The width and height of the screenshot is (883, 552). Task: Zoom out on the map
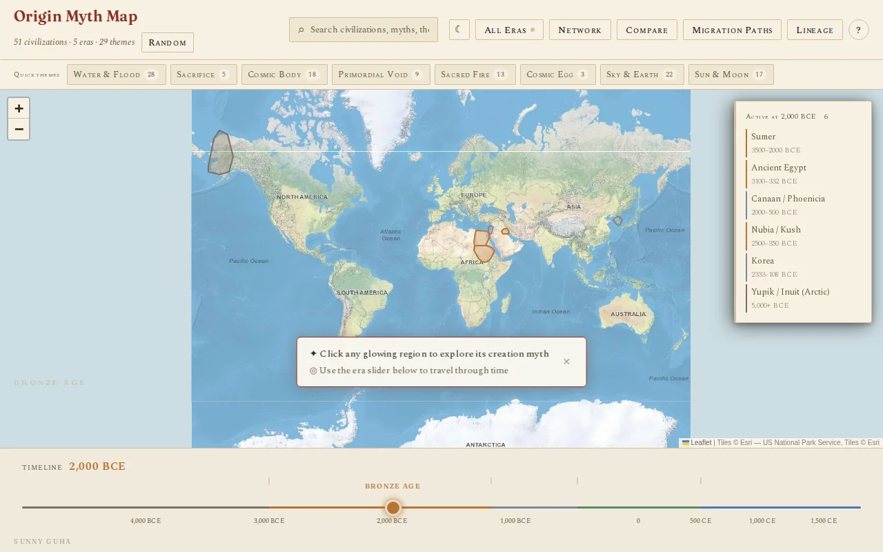(x=19, y=129)
